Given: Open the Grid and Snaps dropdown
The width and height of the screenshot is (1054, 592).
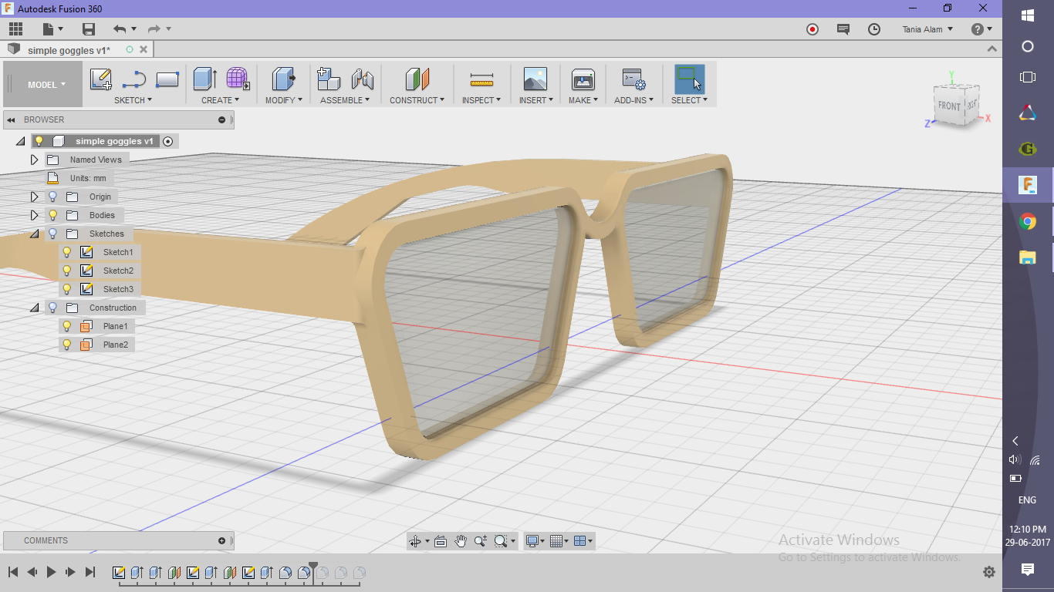Looking at the screenshot, I should pos(560,541).
